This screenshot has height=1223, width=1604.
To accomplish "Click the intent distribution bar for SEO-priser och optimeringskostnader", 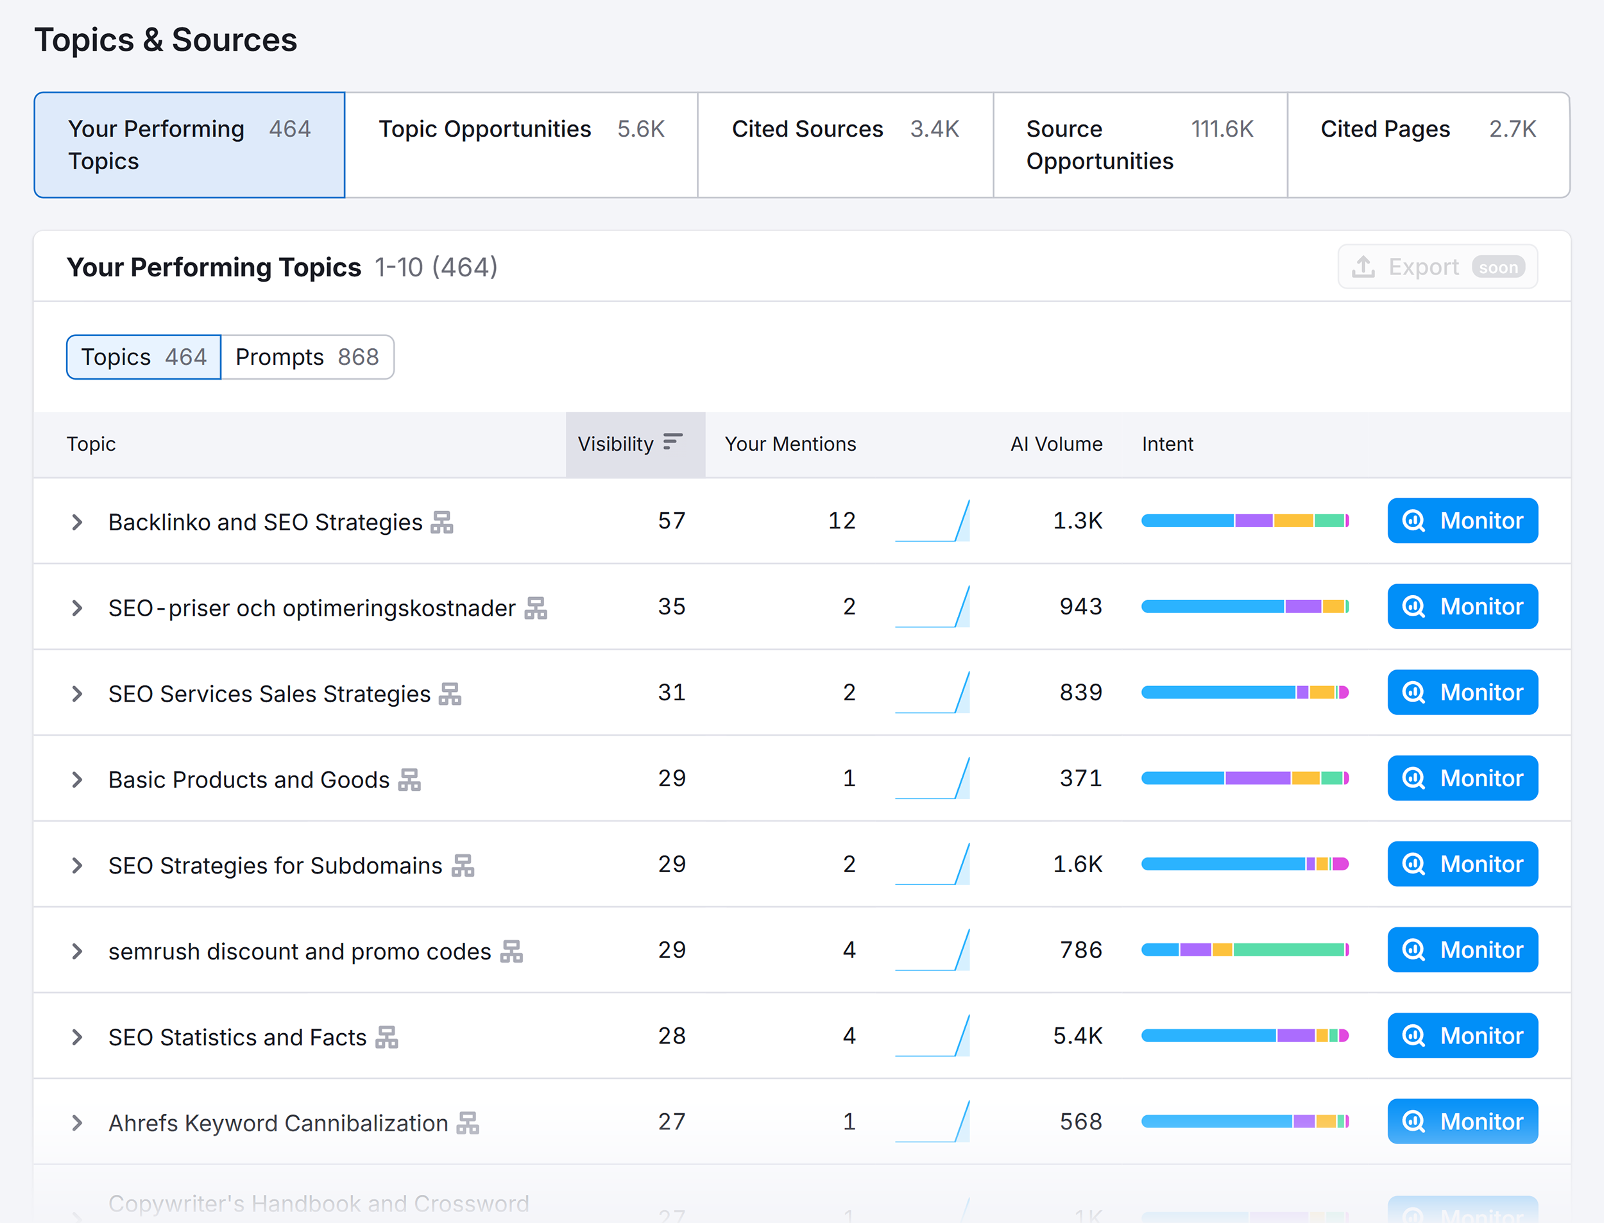I will tap(1245, 605).
